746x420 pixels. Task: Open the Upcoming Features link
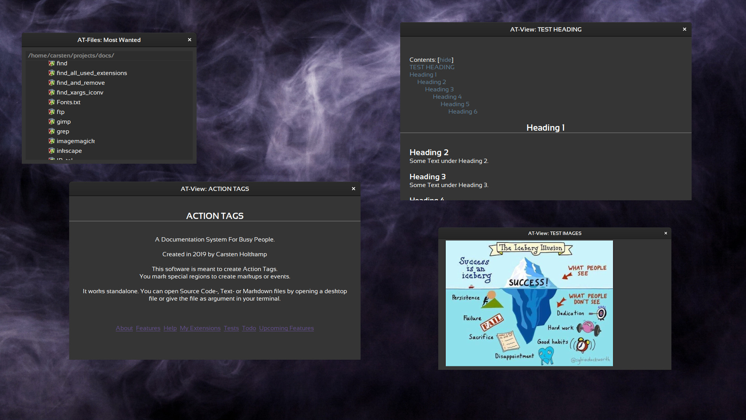[286, 328]
